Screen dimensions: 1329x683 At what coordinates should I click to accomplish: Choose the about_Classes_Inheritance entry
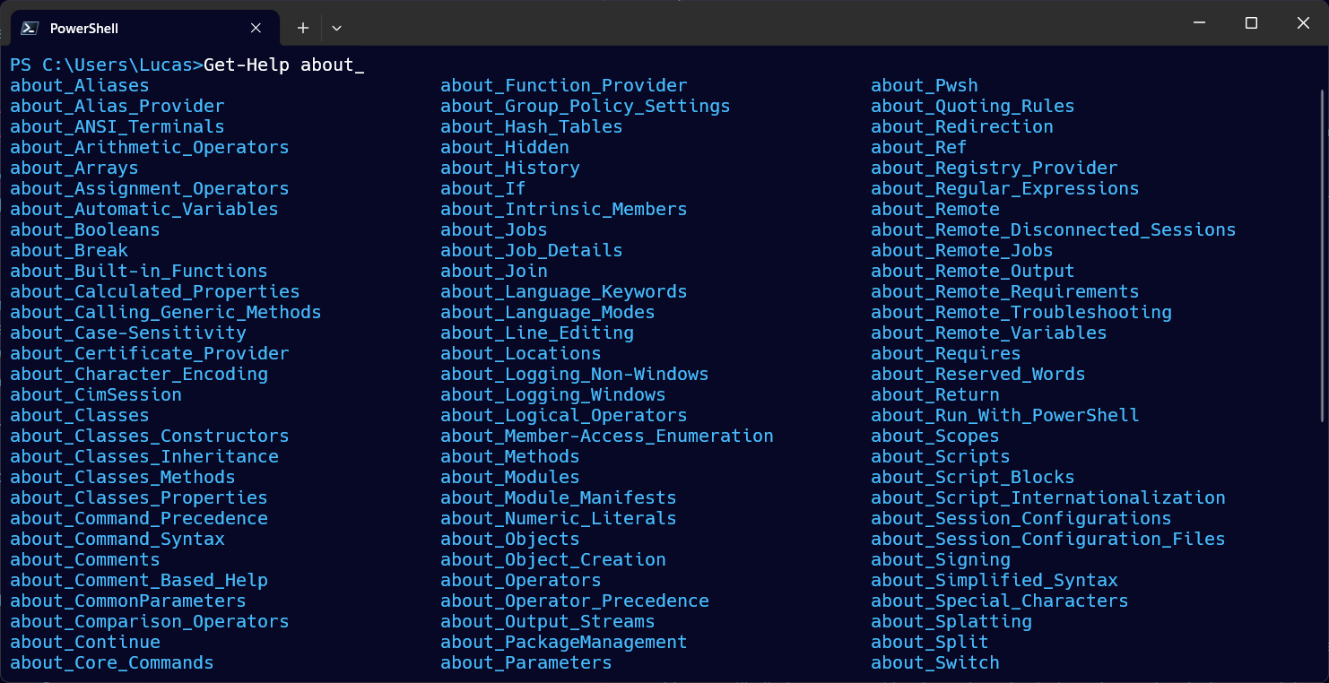144,457
